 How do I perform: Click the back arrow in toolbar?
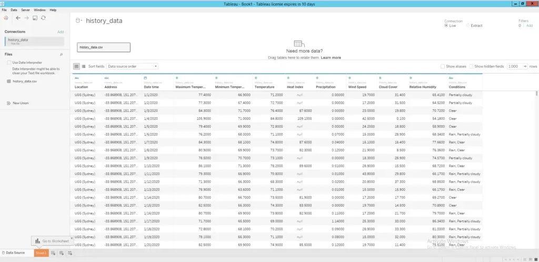tap(18, 18)
